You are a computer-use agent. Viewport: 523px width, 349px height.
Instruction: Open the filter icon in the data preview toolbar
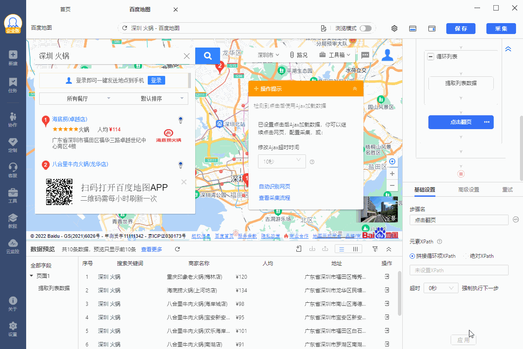coord(375,249)
